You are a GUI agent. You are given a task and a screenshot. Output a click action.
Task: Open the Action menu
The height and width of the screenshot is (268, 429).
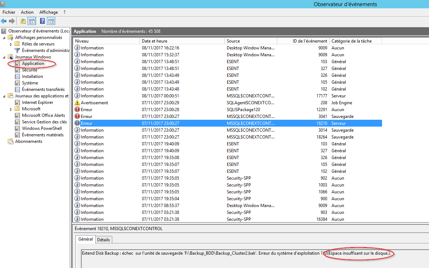pyautogui.click(x=27, y=12)
